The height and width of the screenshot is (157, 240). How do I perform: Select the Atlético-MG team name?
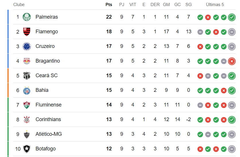(x=49, y=134)
